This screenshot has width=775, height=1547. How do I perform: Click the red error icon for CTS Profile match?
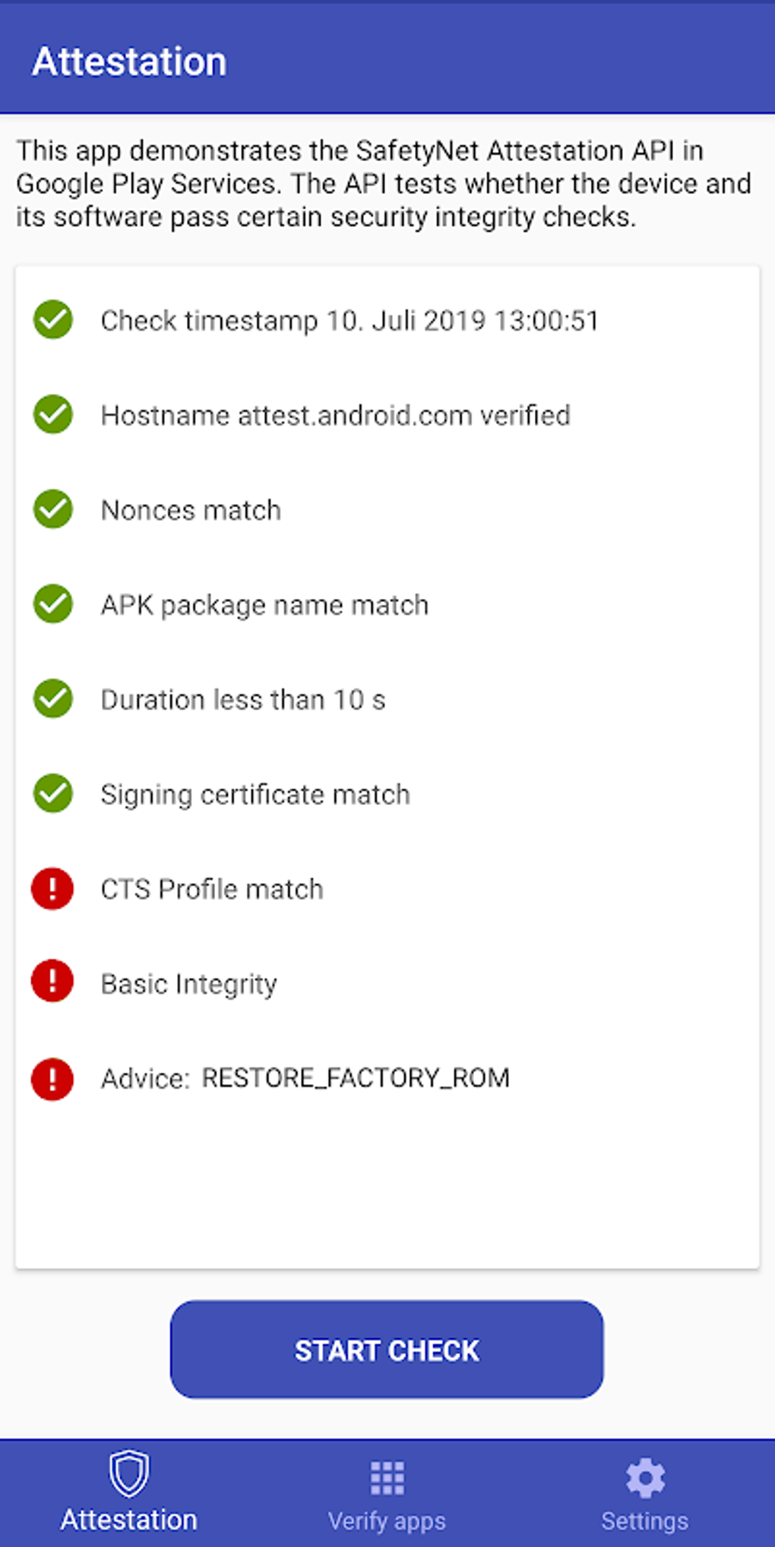52,888
